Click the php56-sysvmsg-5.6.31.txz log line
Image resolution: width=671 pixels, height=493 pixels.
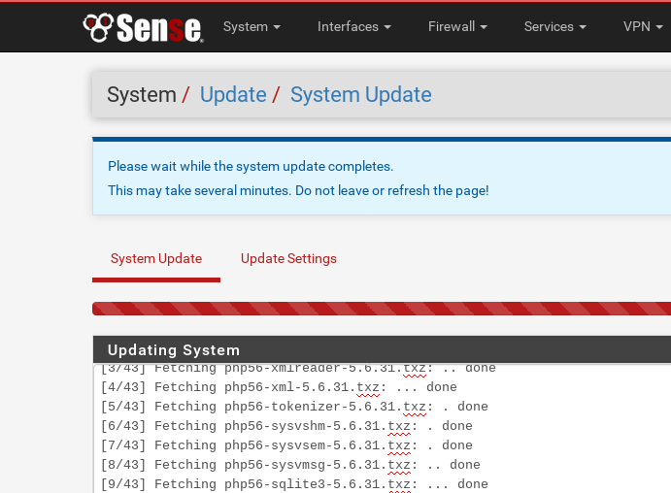[x=290, y=464]
